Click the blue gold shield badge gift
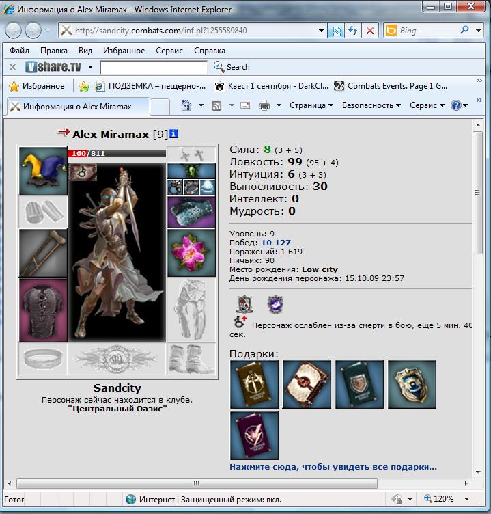This screenshot has width=491, height=514. point(412,384)
